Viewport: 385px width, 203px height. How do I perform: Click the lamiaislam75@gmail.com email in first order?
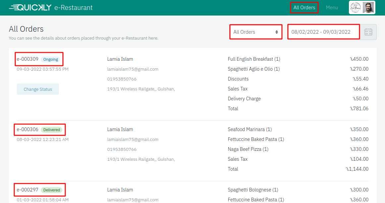133,69
